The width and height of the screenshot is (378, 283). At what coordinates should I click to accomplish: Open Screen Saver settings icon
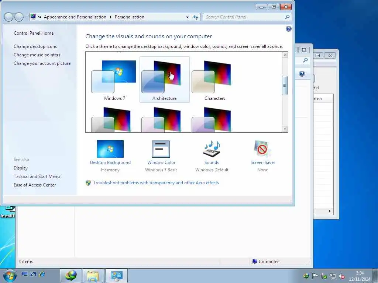click(262, 149)
